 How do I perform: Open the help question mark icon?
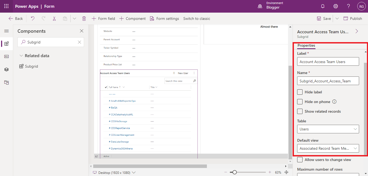click(349, 6)
